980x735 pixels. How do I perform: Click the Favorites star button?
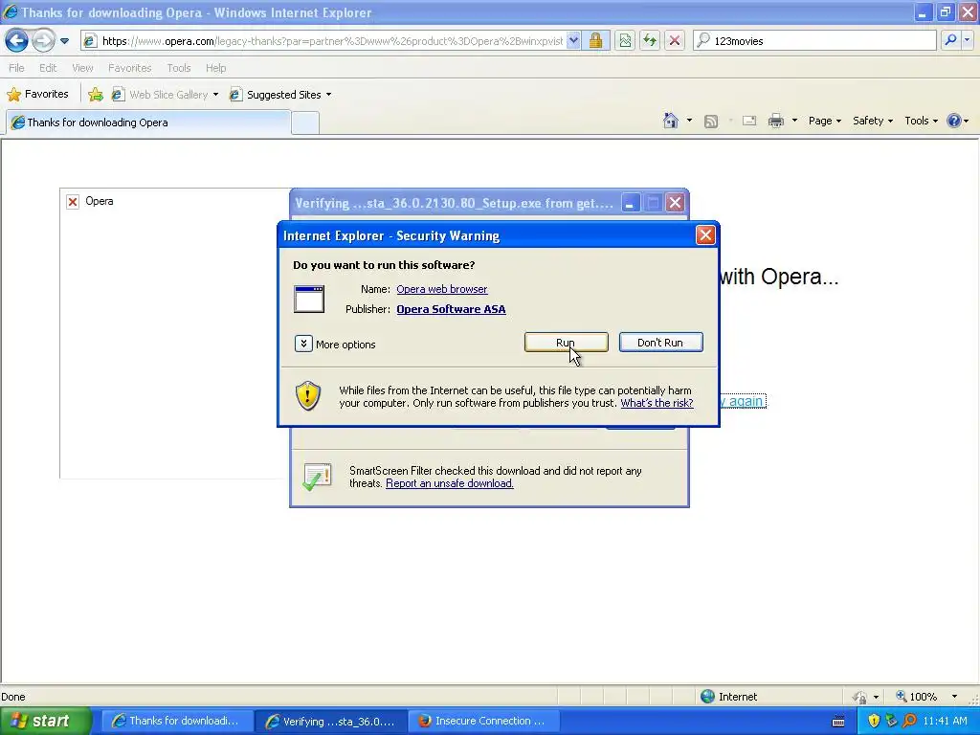37,95
